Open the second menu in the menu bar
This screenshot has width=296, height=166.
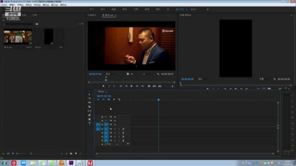coord(12,5)
